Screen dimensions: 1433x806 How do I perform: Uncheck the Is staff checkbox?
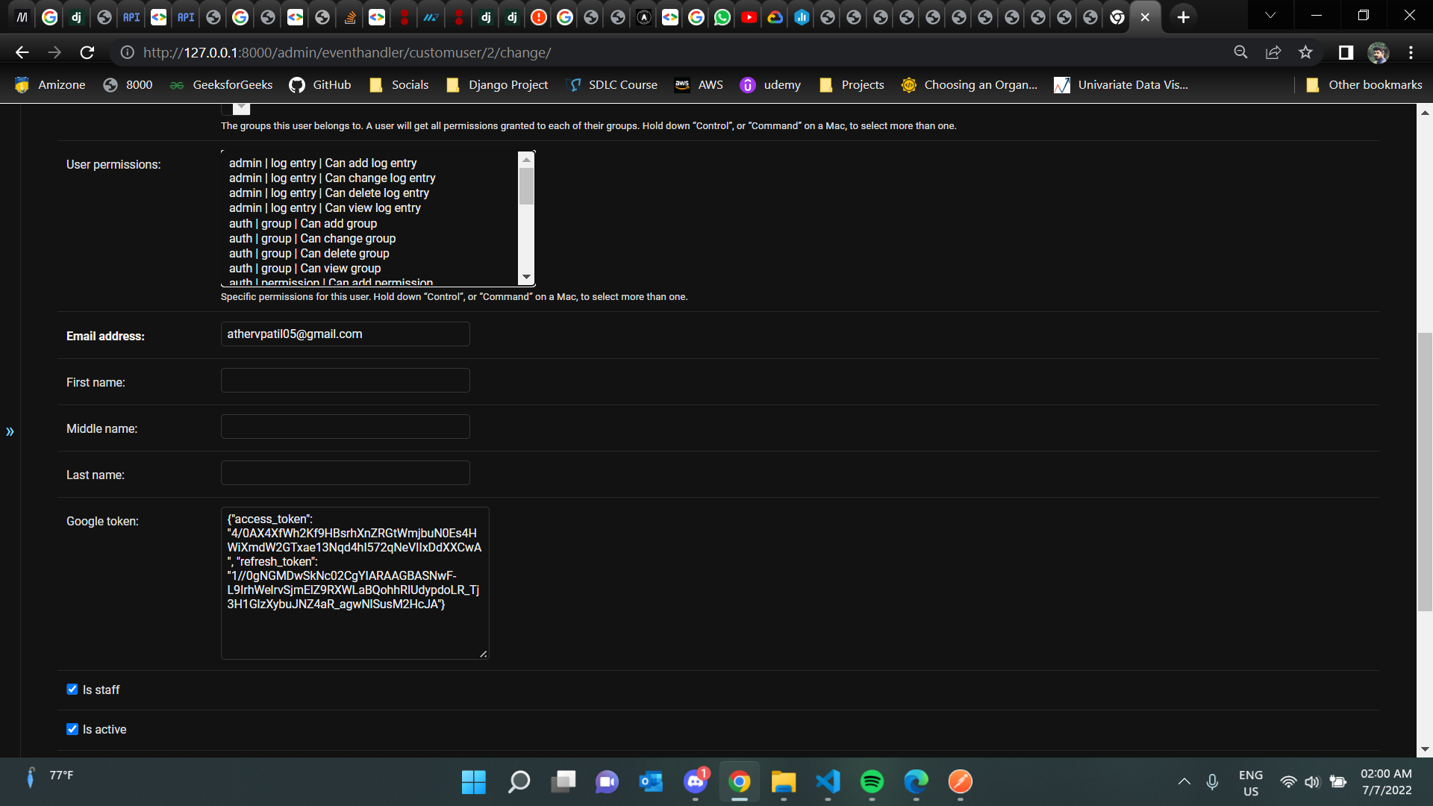coord(72,690)
